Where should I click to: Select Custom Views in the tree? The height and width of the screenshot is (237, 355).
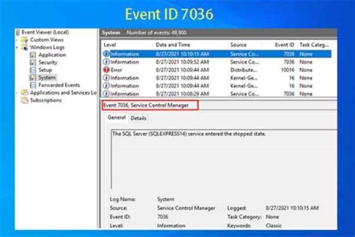47,39
